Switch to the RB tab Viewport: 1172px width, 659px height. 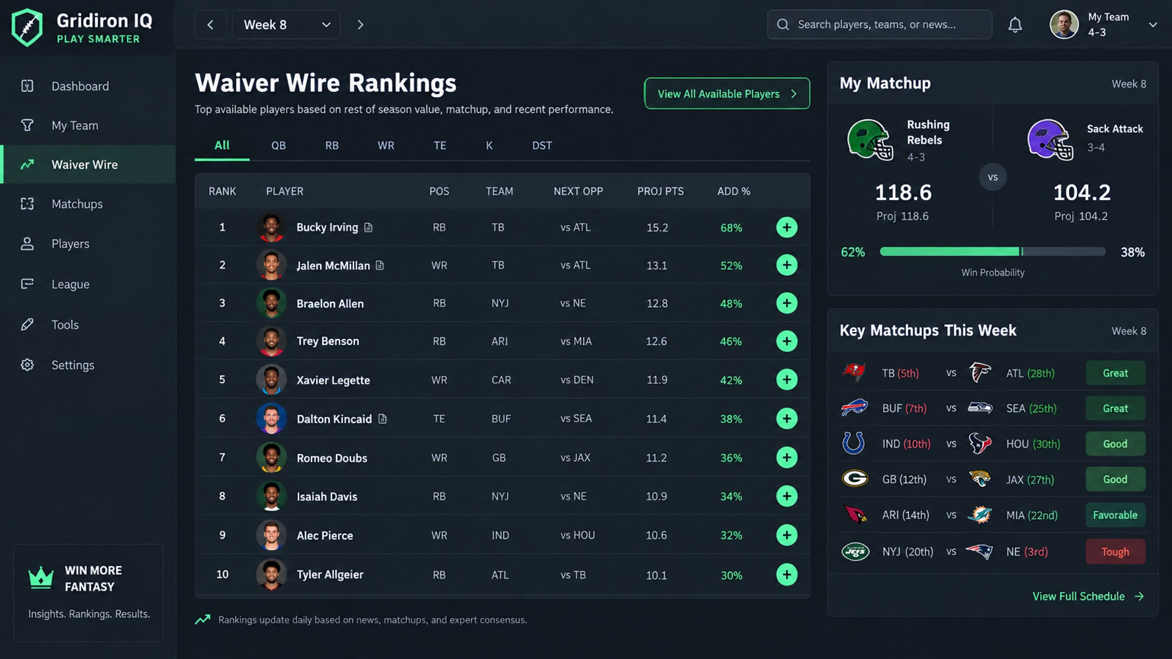(332, 146)
